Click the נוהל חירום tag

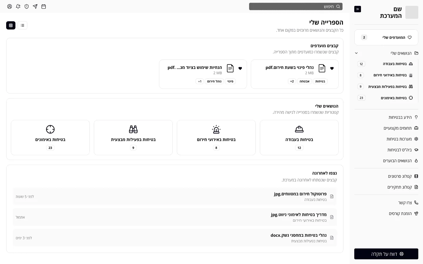(214, 81)
